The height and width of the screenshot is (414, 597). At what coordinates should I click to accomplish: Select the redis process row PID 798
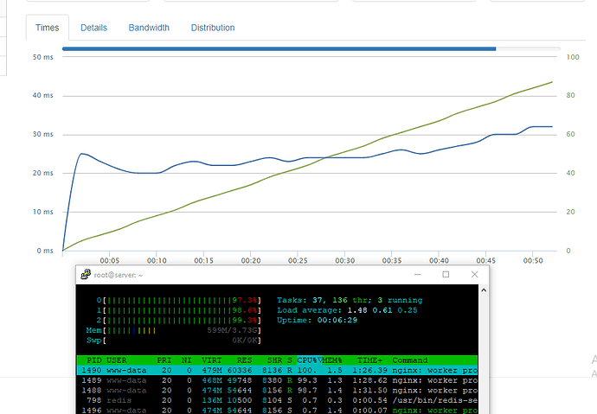tap(277, 400)
